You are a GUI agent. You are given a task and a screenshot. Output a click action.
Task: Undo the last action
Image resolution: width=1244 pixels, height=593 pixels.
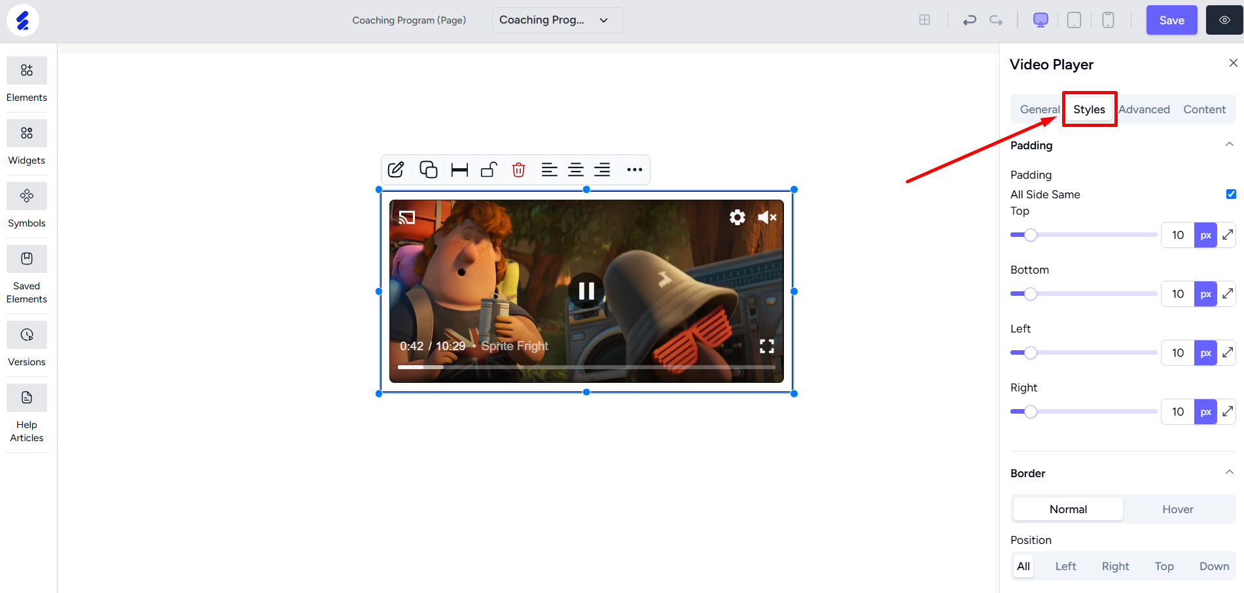pyautogui.click(x=969, y=20)
